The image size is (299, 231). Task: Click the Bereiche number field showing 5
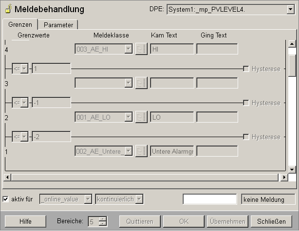(93, 221)
